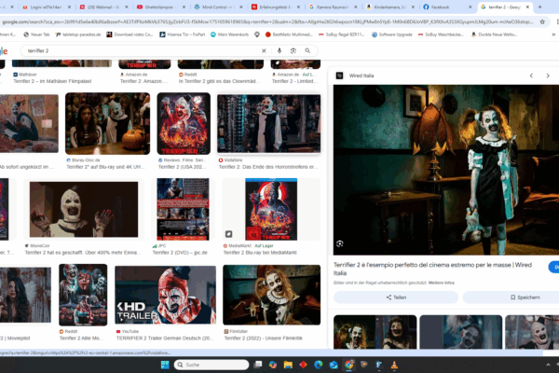Open the SoBuy Waschbecke... bookmark
This screenshot has height=373, width=559.
click(441, 35)
